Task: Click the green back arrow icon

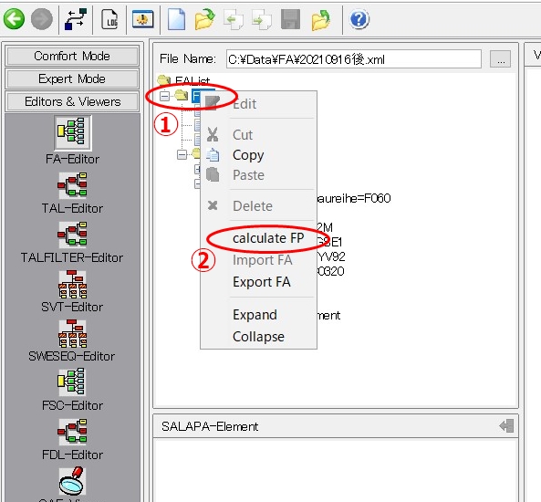Action: [x=15, y=19]
